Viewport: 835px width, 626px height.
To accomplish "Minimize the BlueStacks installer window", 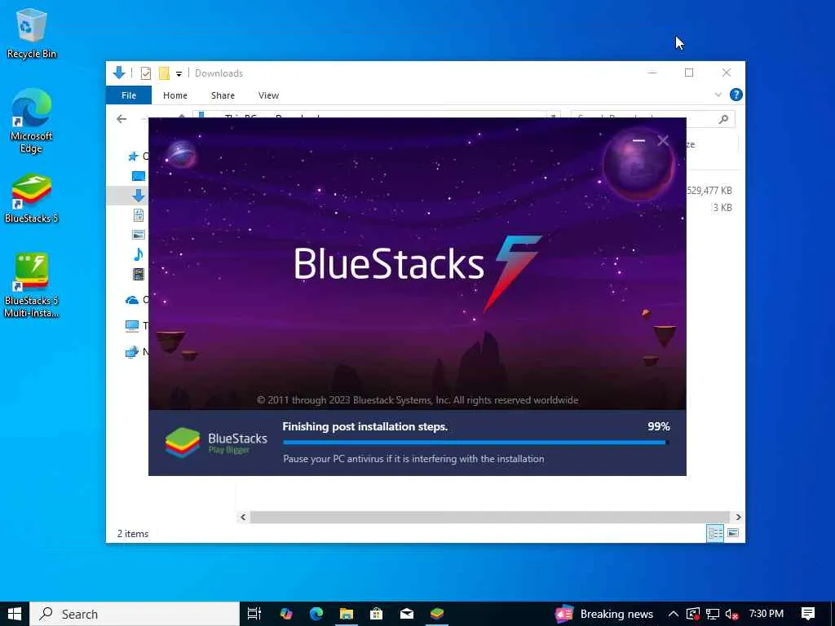I will [639, 140].
